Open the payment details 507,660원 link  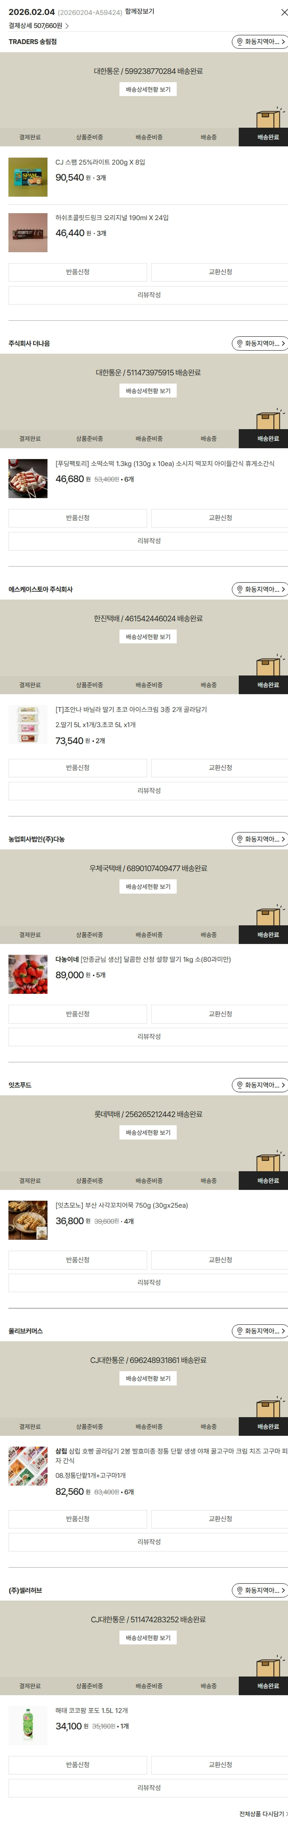click(38, 25)
